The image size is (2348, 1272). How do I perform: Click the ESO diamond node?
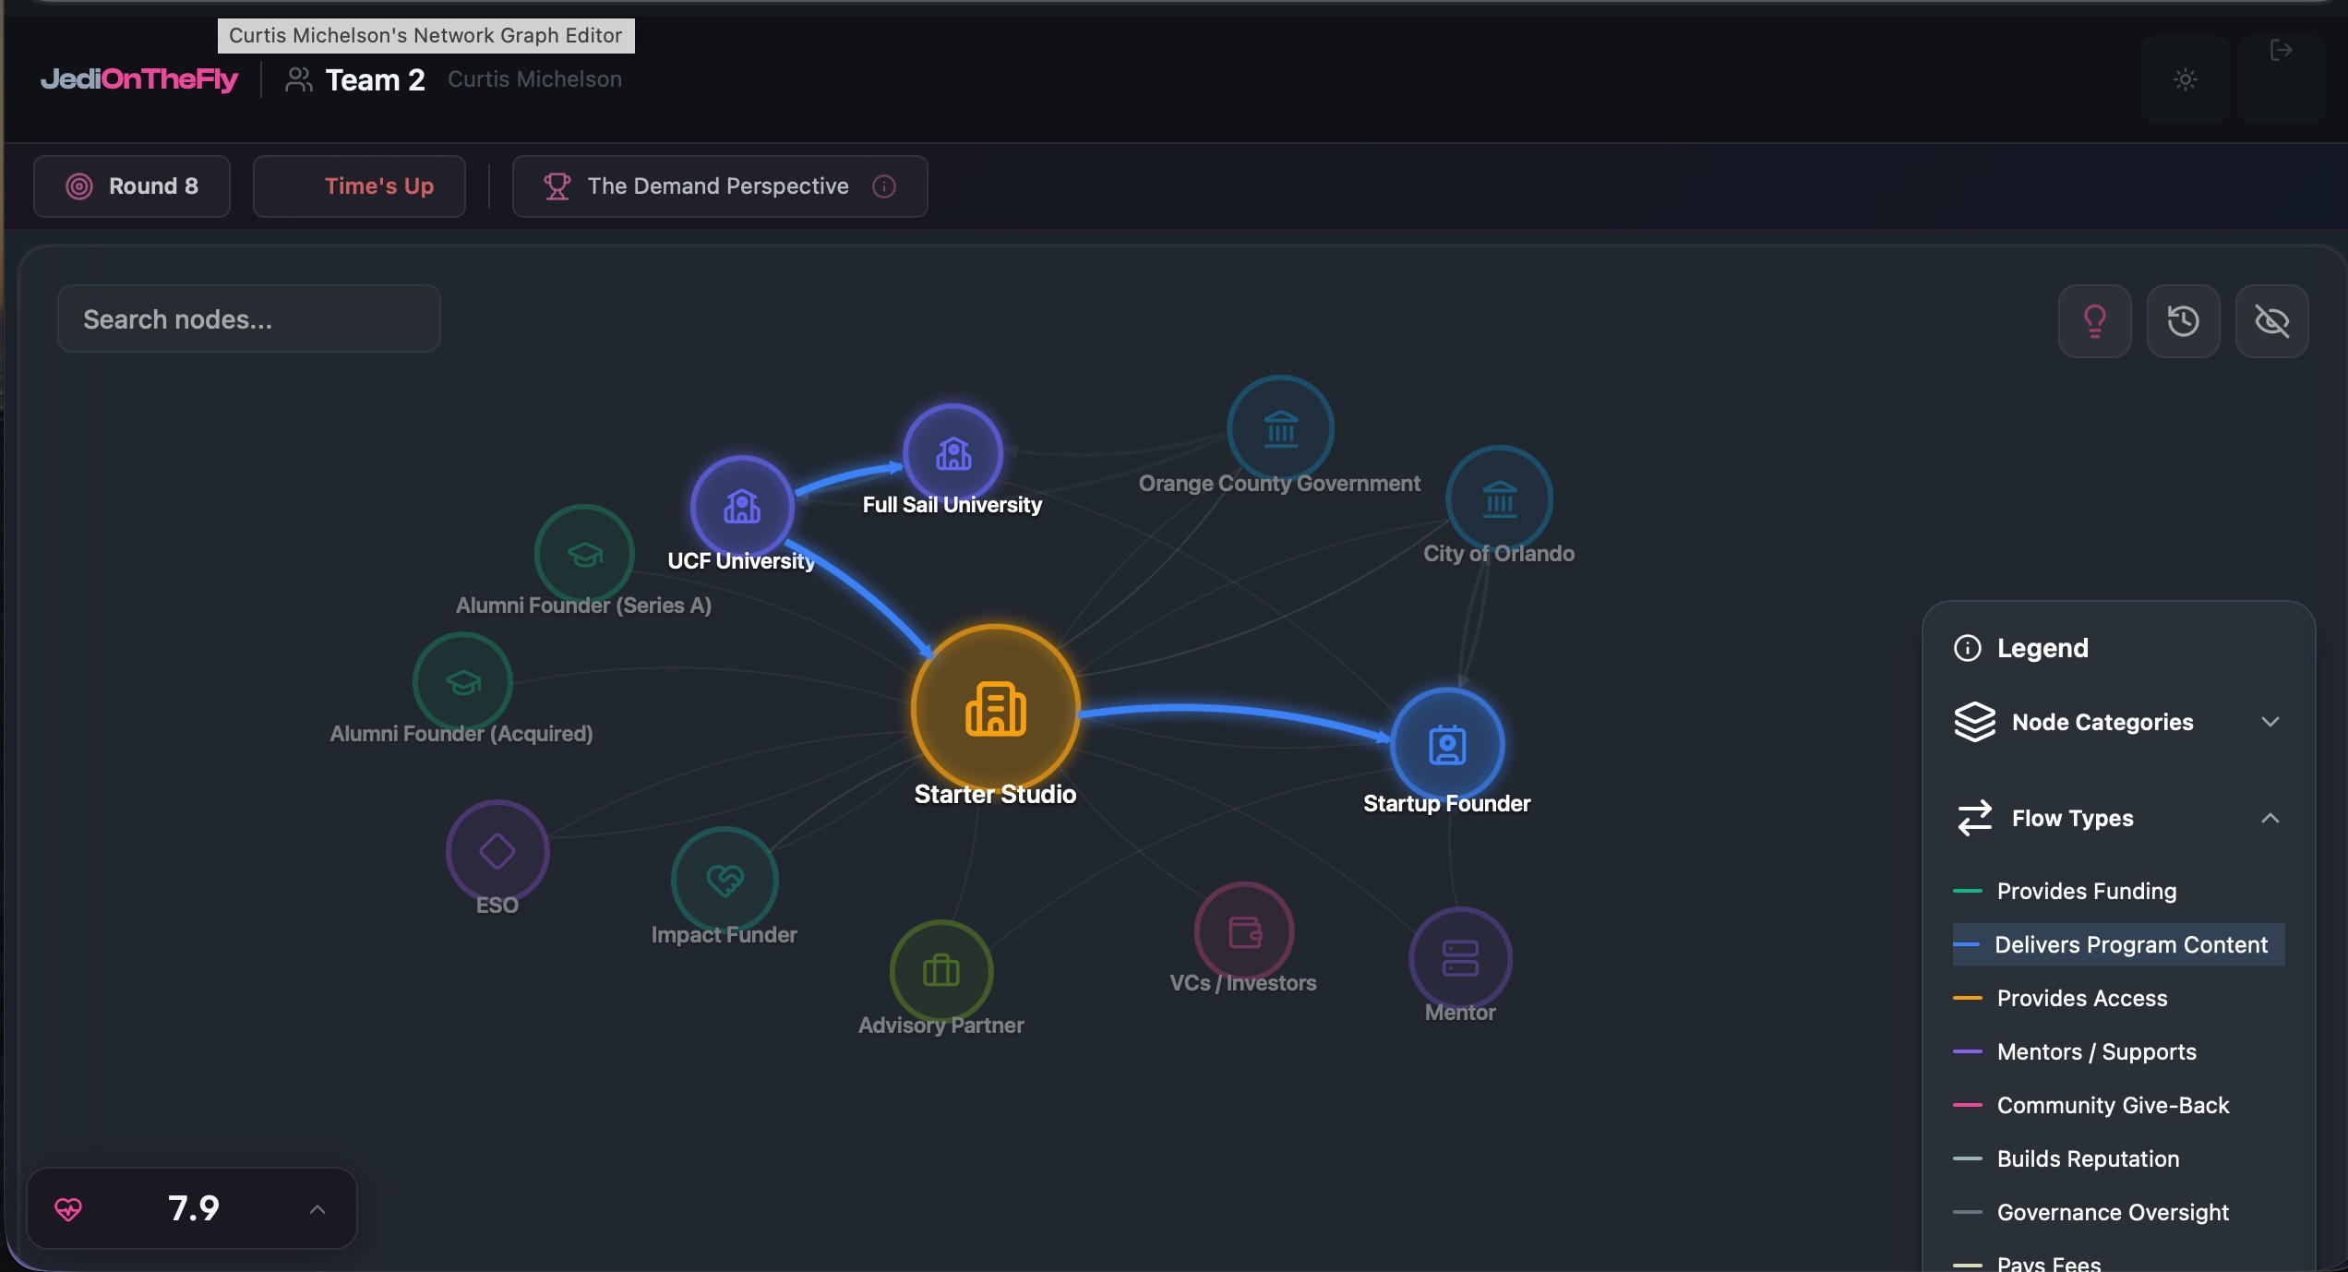pyautogui.click(x=497, y=851)
